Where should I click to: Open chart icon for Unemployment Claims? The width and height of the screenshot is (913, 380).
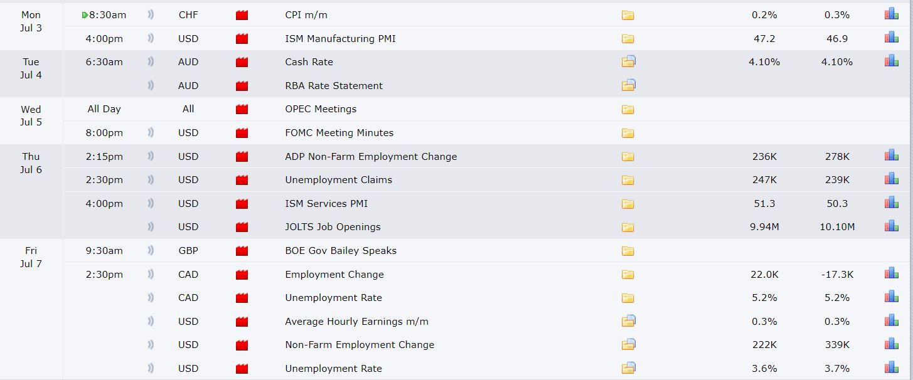(891, 179)
